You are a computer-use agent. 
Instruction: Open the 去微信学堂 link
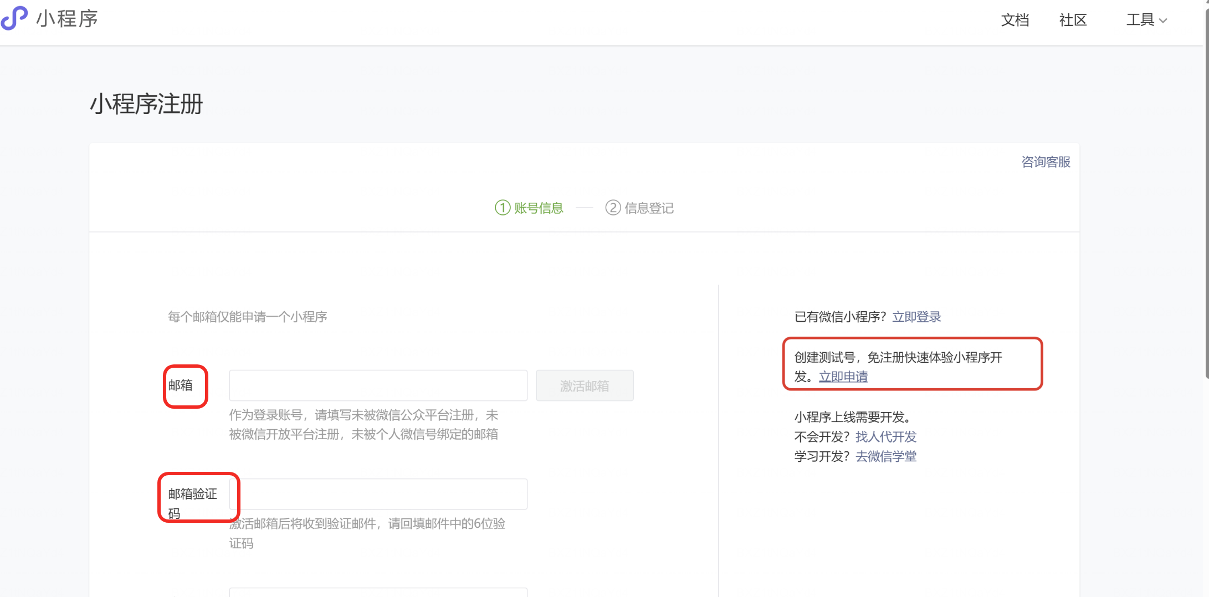pyautogui.click(x=886, y=456)
